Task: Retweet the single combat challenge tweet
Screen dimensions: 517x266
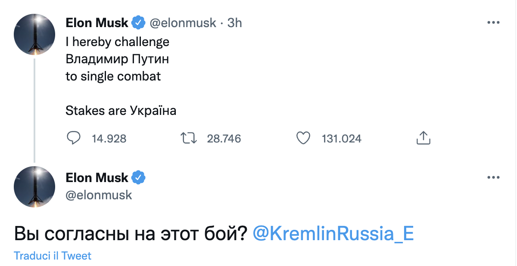Action: [188, 138]
